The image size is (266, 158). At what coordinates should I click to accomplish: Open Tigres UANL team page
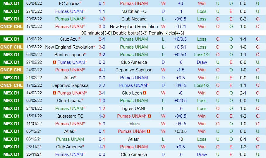134,109
